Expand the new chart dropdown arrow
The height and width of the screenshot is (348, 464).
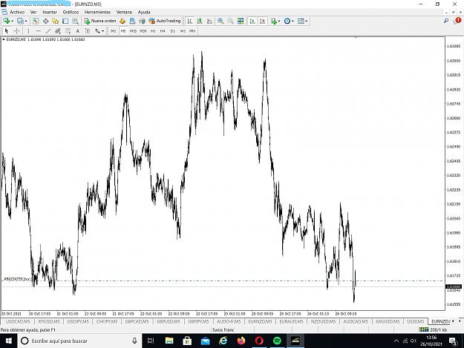12,22
